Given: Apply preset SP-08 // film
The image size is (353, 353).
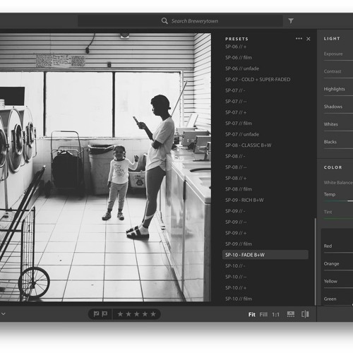Looking at the screenshot, I should [x=239, y=189].
